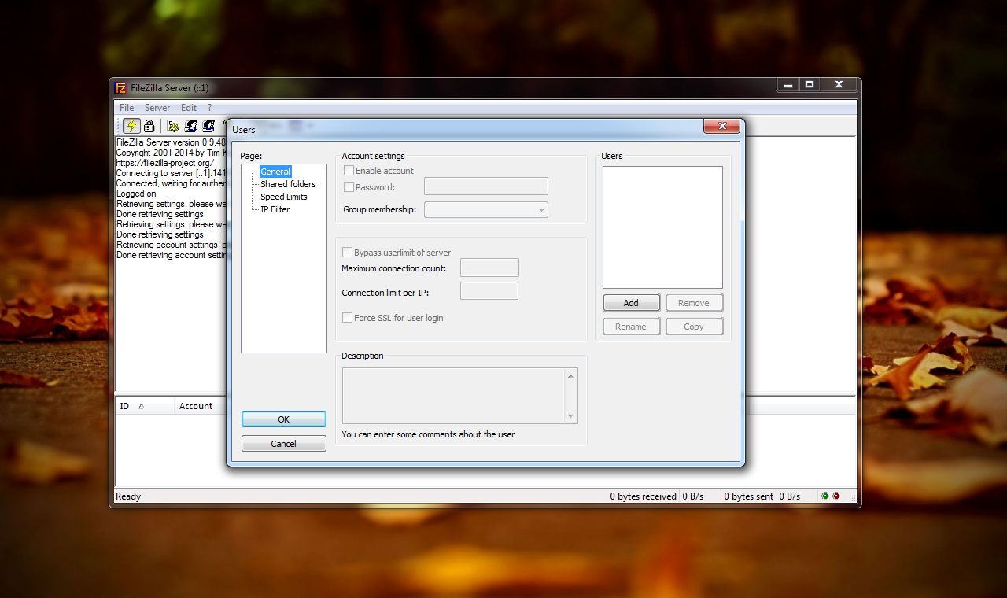Click the lightning bolt connect icon
Screen dimensions: 1007x598
pyautogui.click(x=131, y=126)
